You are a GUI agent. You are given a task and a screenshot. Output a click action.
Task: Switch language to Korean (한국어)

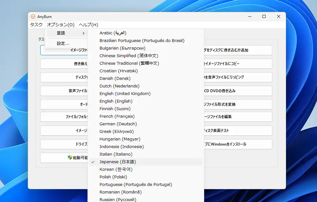pos(116,169)
